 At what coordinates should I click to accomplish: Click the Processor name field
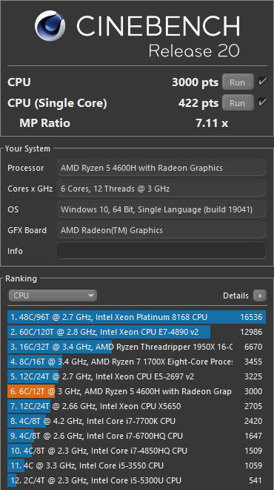pyautogui.click(x=161, y=168)
